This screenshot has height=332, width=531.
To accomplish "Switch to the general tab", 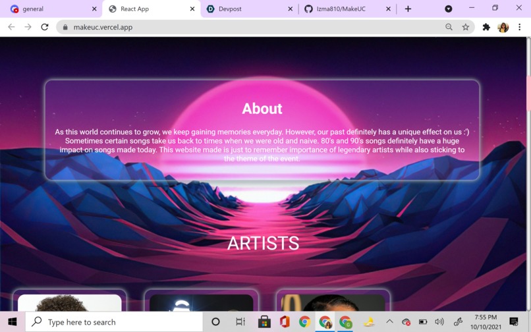I will tap(51, 9).
